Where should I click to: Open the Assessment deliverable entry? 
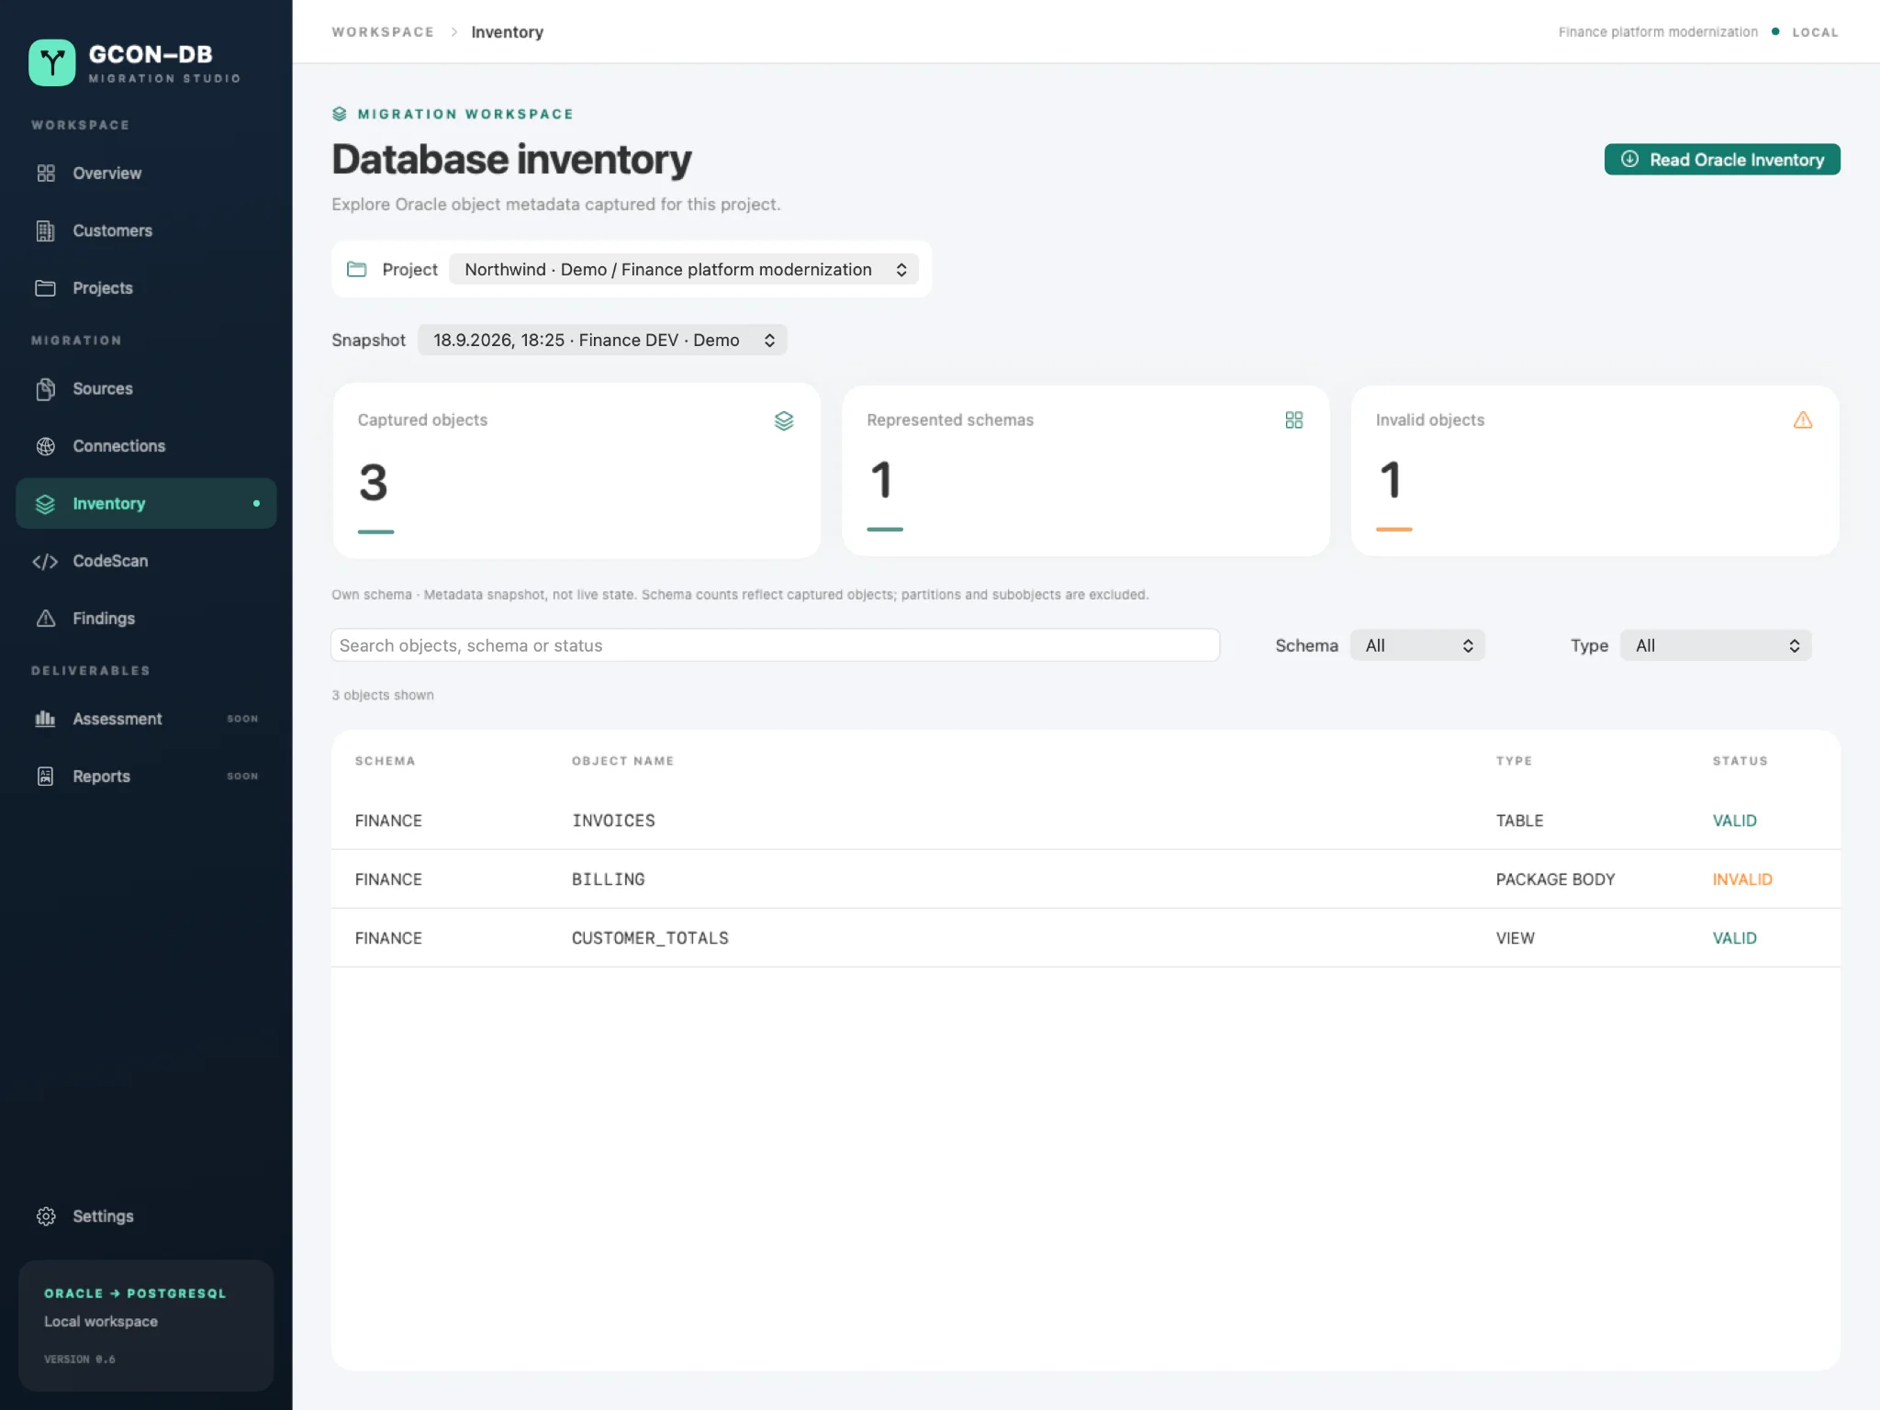point(146,719)
